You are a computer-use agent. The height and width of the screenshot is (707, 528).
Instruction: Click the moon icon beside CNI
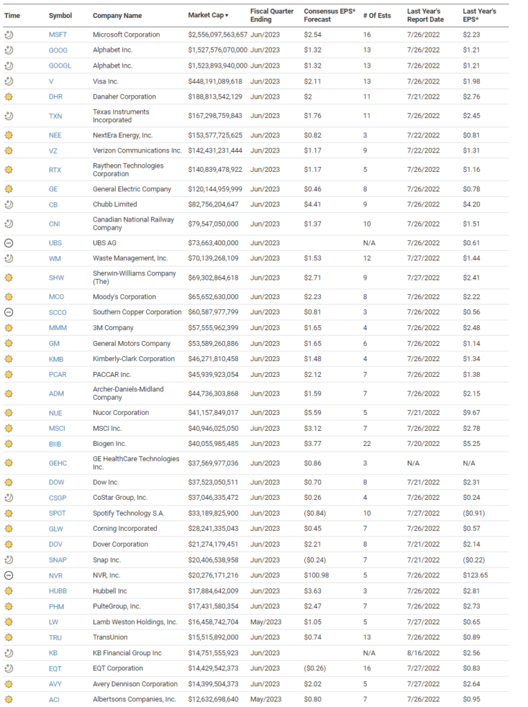(8, 224)
